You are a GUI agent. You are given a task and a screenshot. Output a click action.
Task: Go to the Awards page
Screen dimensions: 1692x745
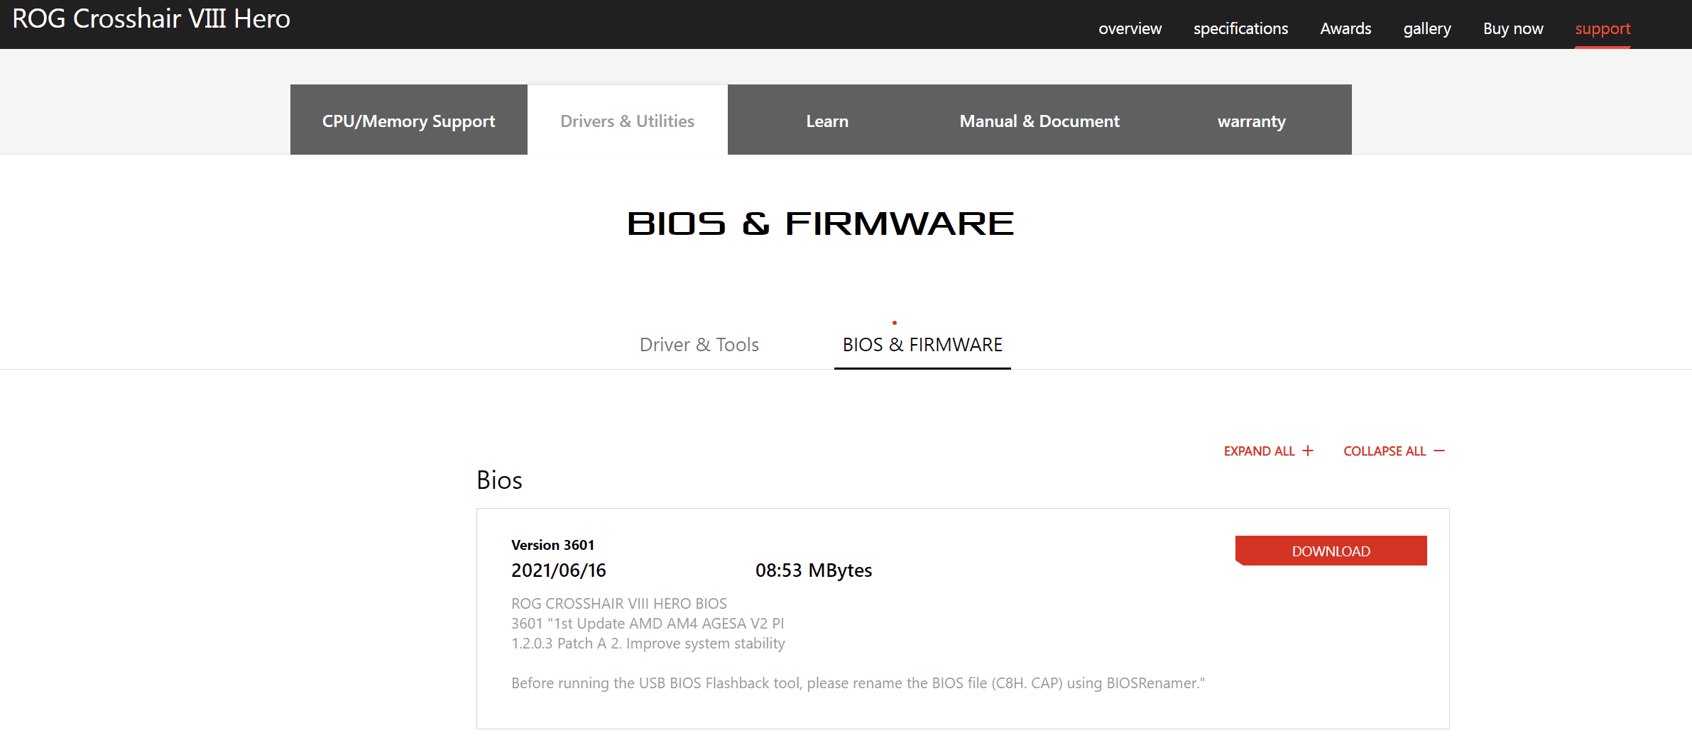point(1346,28)
